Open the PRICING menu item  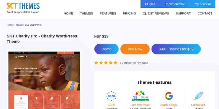tap(129, 13)
